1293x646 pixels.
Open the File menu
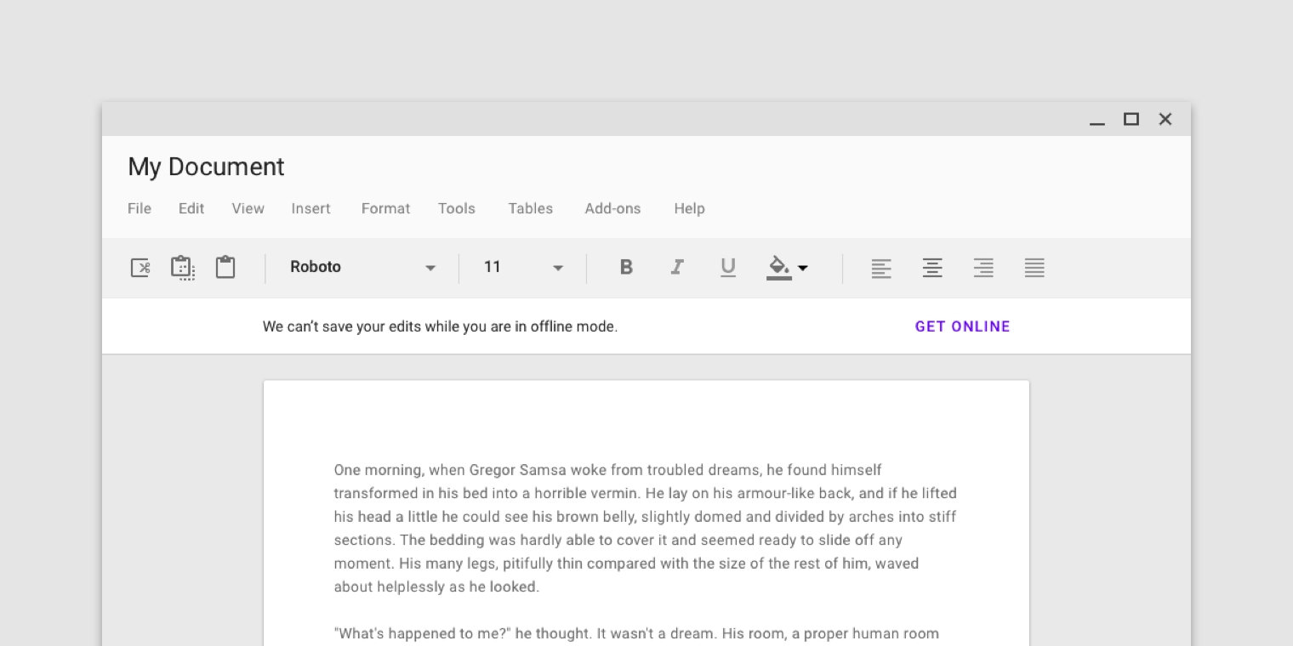click(140, 209)
